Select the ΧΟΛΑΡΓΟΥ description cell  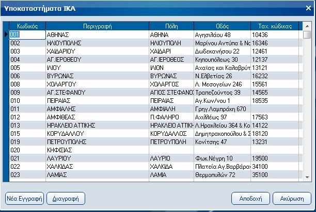[x=98, y=84]
